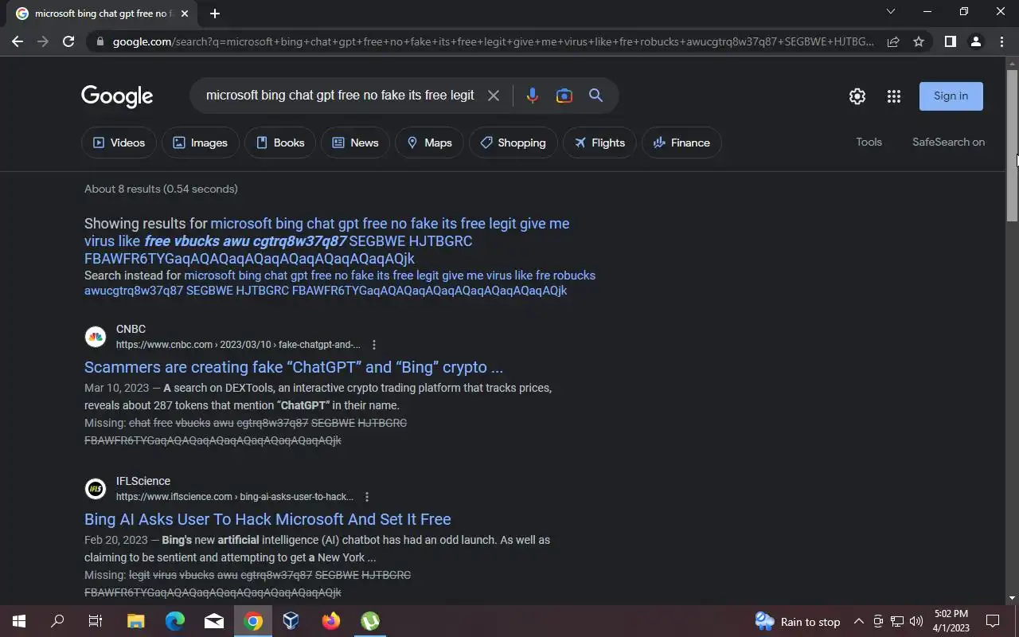Open a new browser tab
Viewport: 1019px width, 637px height.
click(215, 14)
